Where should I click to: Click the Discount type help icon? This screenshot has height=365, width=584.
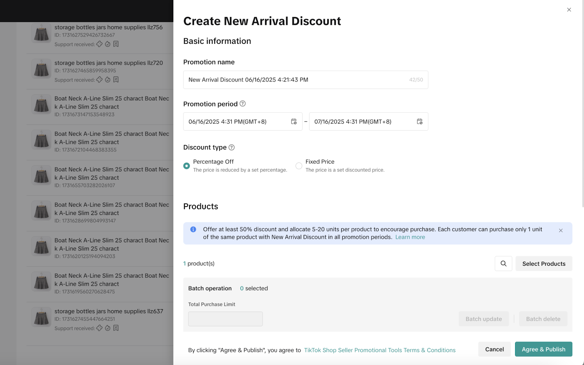(231, 147)
